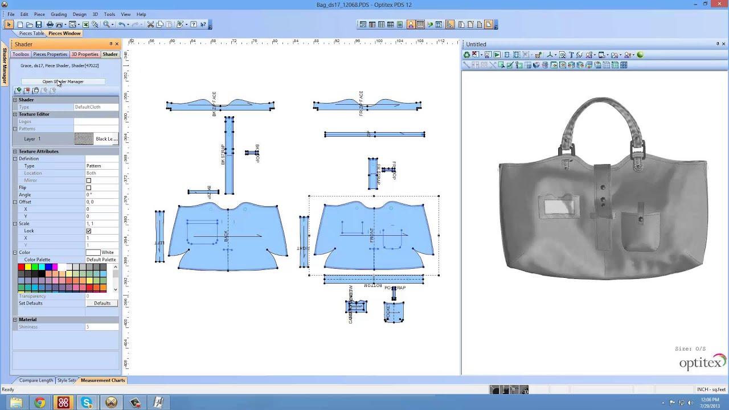Click the first table view icon in top-center toolbar
729x410 pixels.
(363, 24)
